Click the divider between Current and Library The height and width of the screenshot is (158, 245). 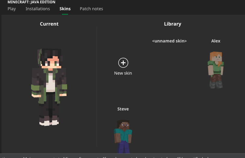point(97,87)
